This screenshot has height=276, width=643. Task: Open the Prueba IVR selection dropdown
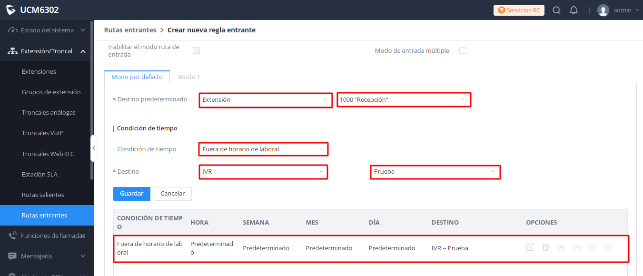point(435,172)
